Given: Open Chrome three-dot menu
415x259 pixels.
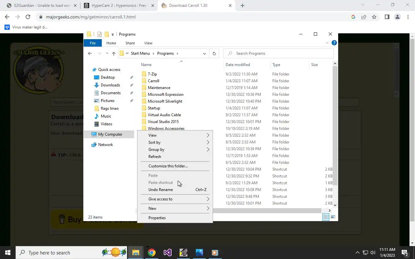Looking at the screenshot, I should point(408,17).
